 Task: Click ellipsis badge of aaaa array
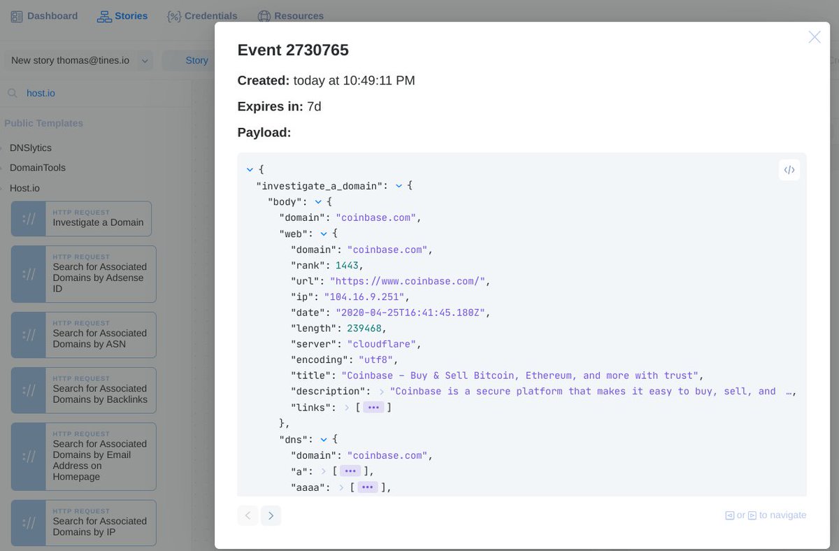(368, 487)
